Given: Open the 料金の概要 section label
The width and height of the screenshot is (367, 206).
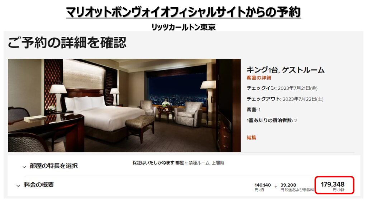Looking at the screenshot, I should pyautogui.click(x=39, y=185).
